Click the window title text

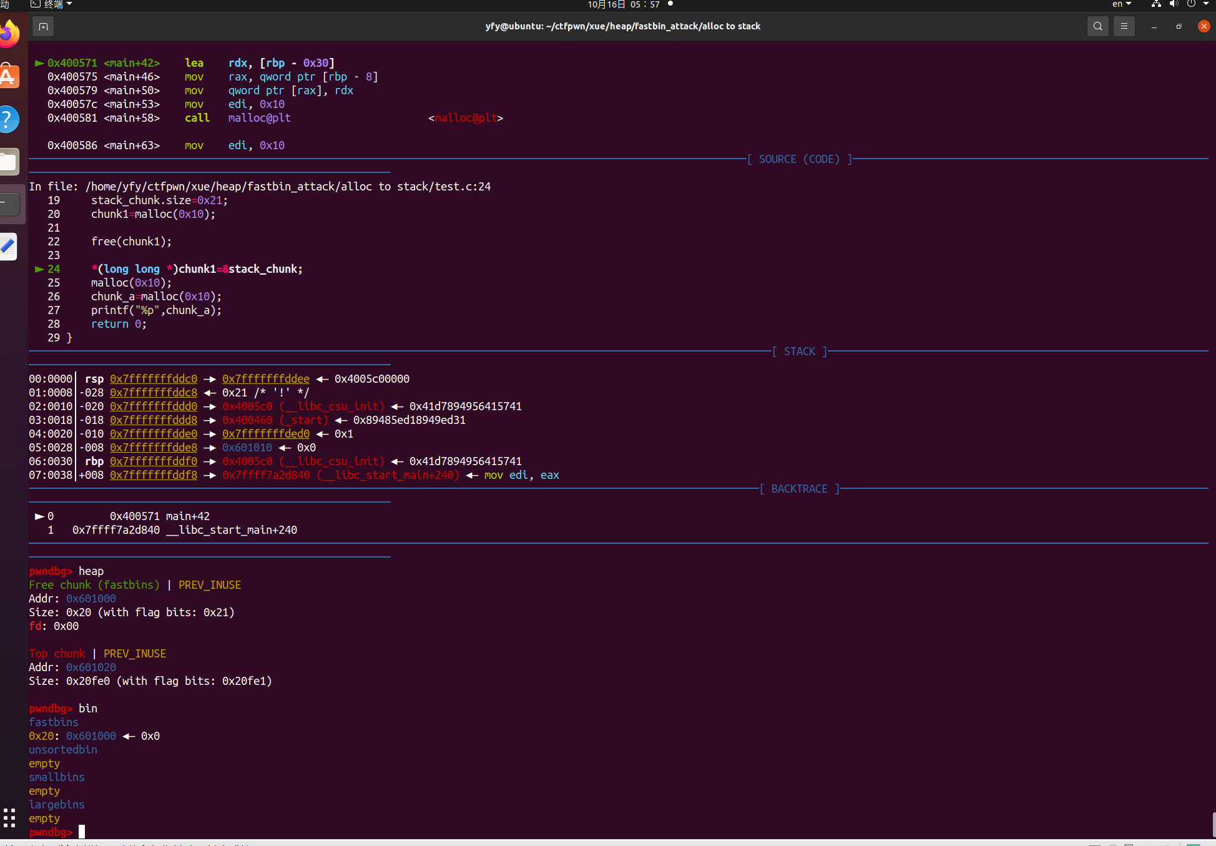623,26
